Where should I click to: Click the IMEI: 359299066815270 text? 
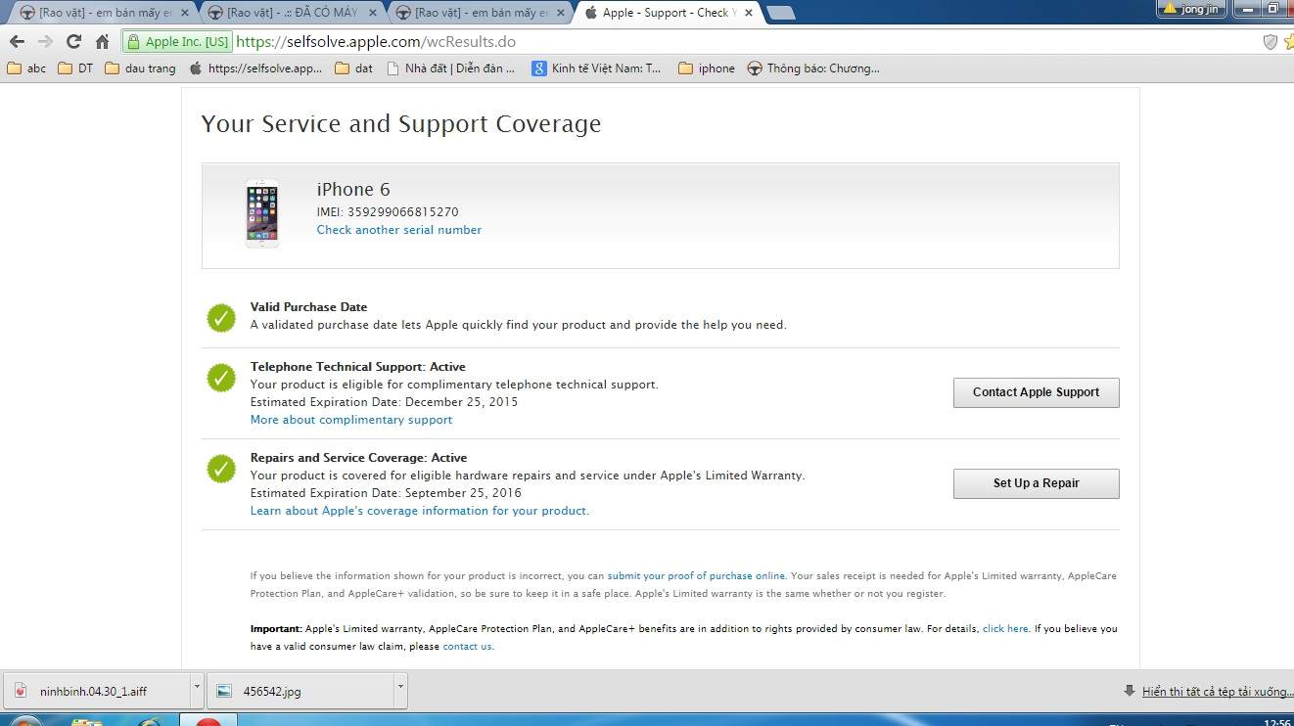coord(388,211)
